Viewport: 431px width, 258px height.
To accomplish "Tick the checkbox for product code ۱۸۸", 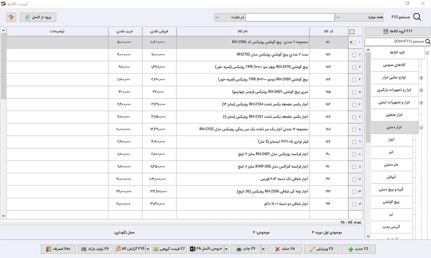I will [354, 130].
